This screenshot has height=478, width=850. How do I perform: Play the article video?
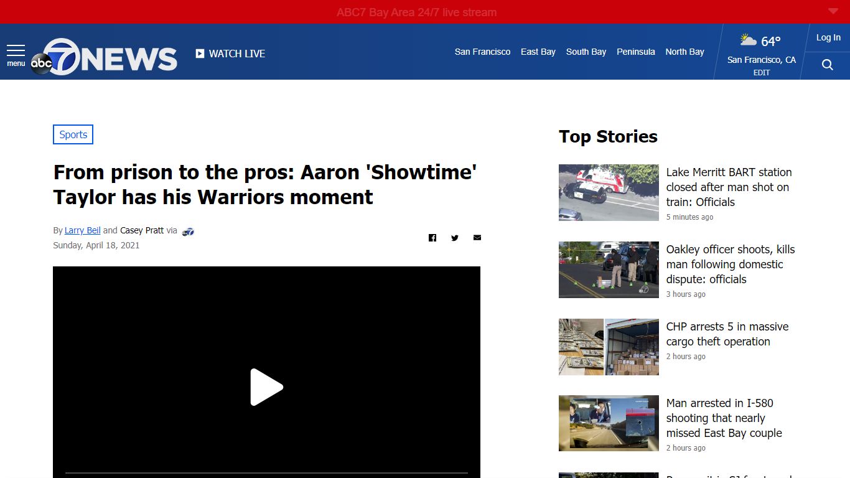click(x=266, y=387)
